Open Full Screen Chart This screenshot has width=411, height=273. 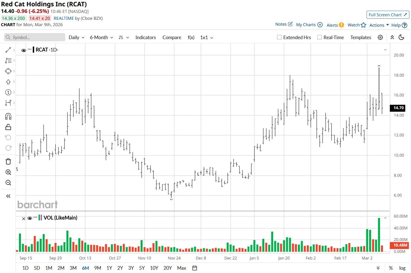[x=388, y=15]
